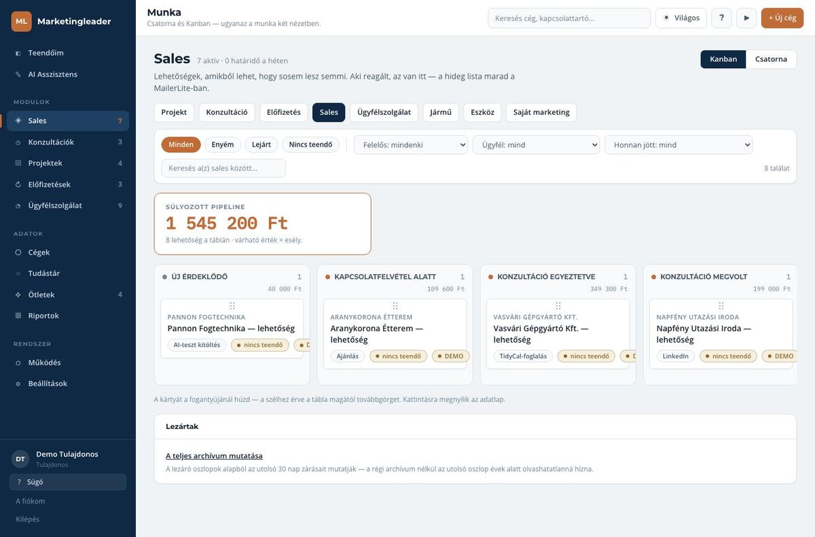Screen dimensions: 815x537
Task: Switch to Csatorna view
Action: [771, 59]
